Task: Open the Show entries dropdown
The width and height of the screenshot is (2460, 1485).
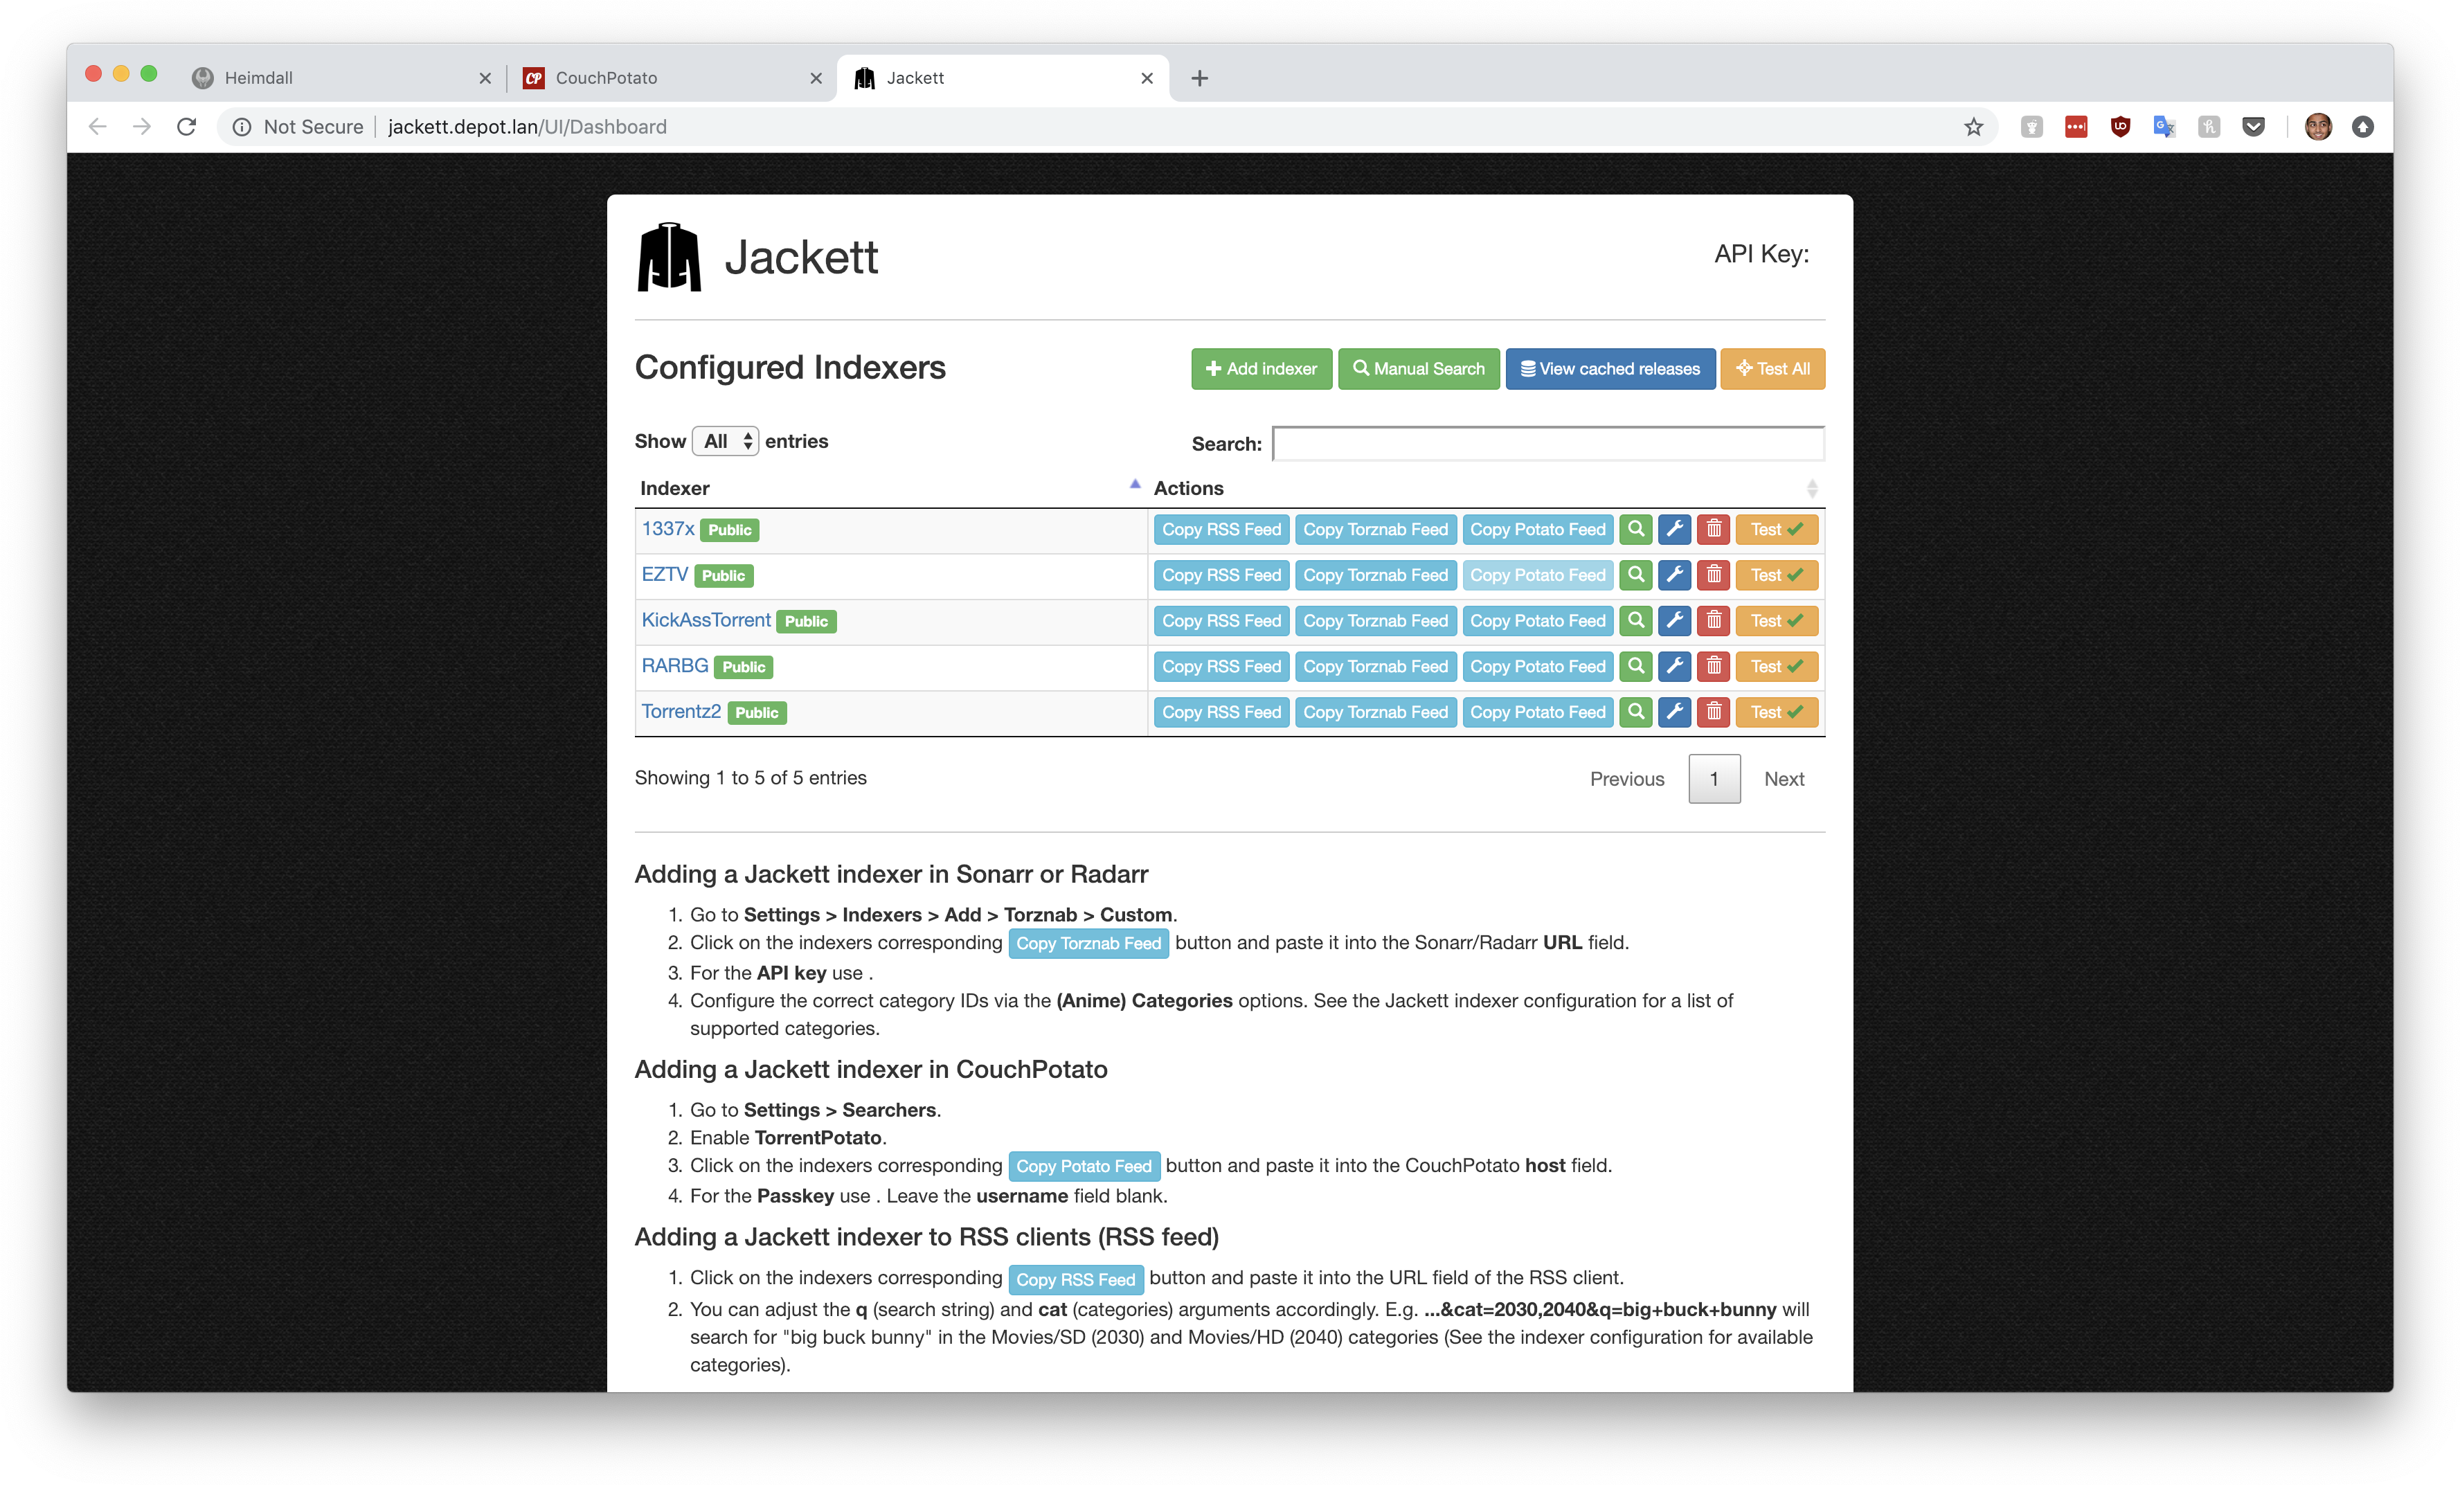Action: point(726,441)
